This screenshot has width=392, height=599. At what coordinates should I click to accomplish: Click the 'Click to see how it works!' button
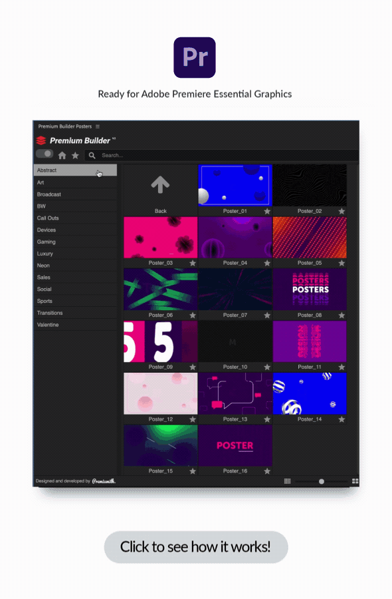pyautogui.click(x=195, y=547)
